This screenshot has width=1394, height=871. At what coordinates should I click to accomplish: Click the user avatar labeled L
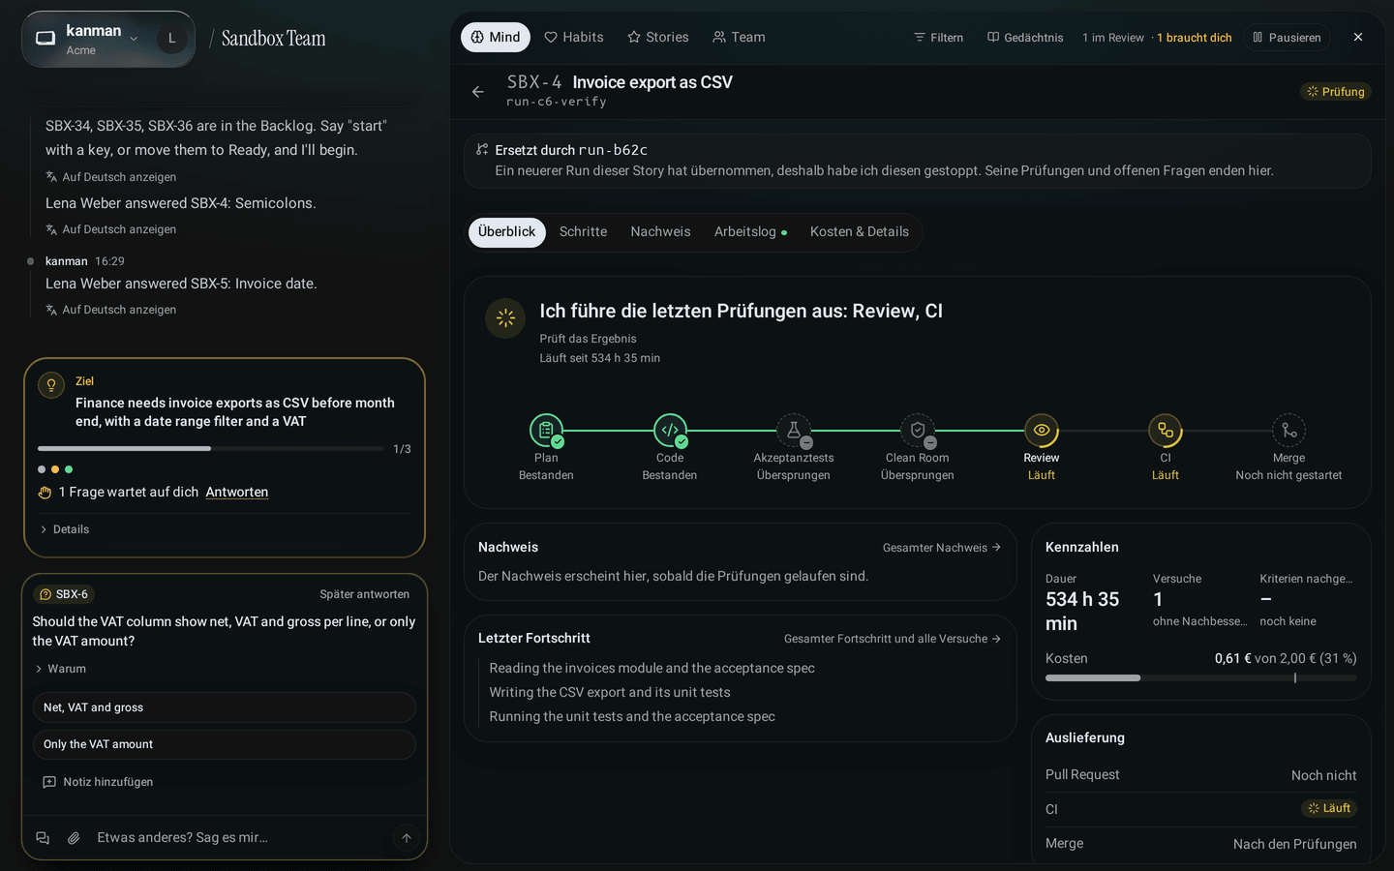coord(172,39)
